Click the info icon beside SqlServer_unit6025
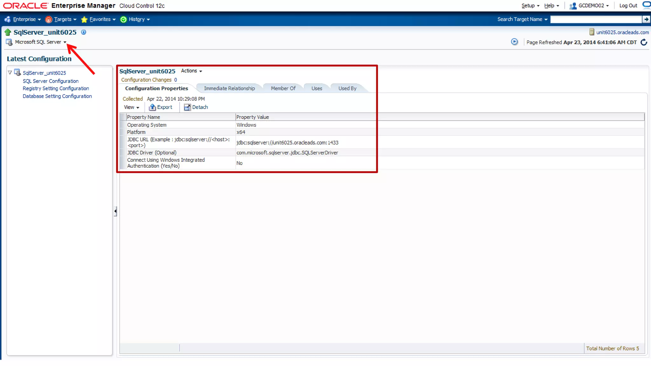 click(84, 32)
